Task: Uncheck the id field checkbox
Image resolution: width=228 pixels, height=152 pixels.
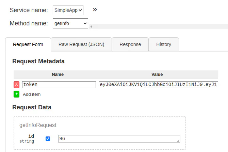Action: (x=48, y=138)
